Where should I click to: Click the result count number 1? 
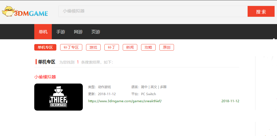78,62
